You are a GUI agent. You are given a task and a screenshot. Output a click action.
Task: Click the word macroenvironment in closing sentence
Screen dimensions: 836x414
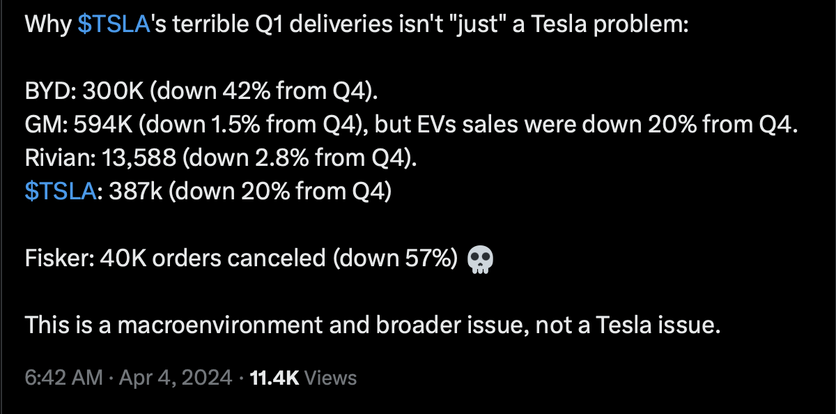point(210,325)
